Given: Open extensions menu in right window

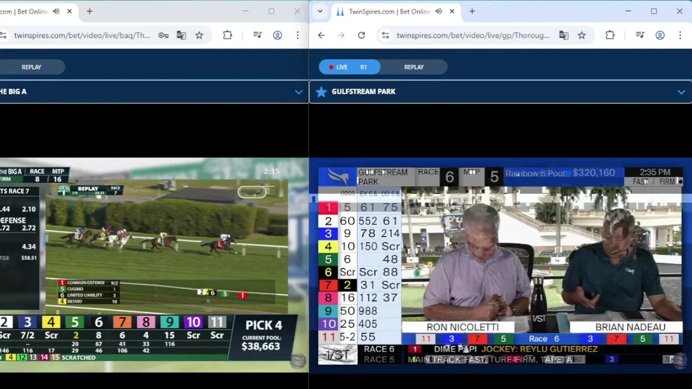Looking at the screenshot, I should 610,35.
